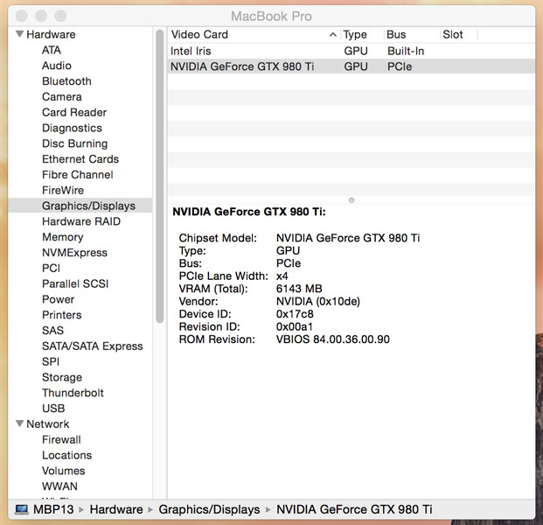Select Camera in the sidebar
543x525 pixels.
pyautogui.click(x=61, y=96)
